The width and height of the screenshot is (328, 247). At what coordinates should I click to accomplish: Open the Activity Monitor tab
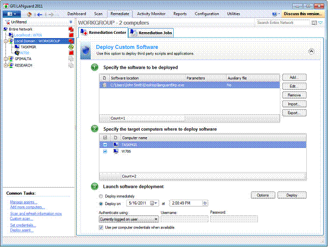151,14
